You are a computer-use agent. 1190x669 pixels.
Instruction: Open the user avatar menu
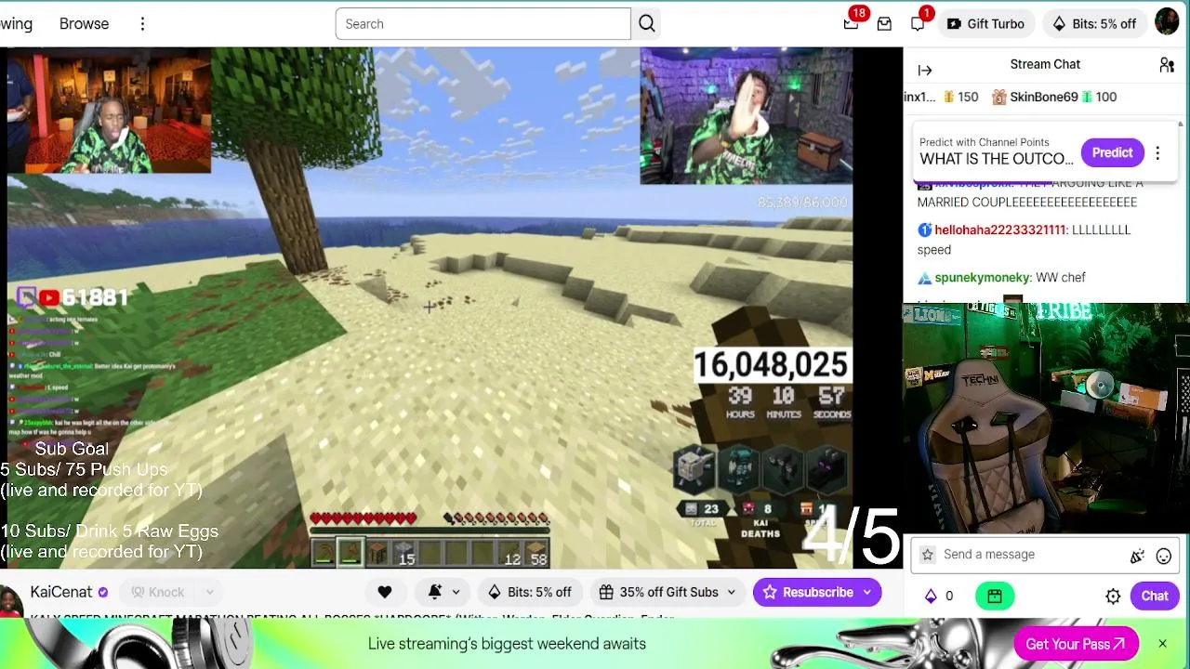(x=1167, y=22)
